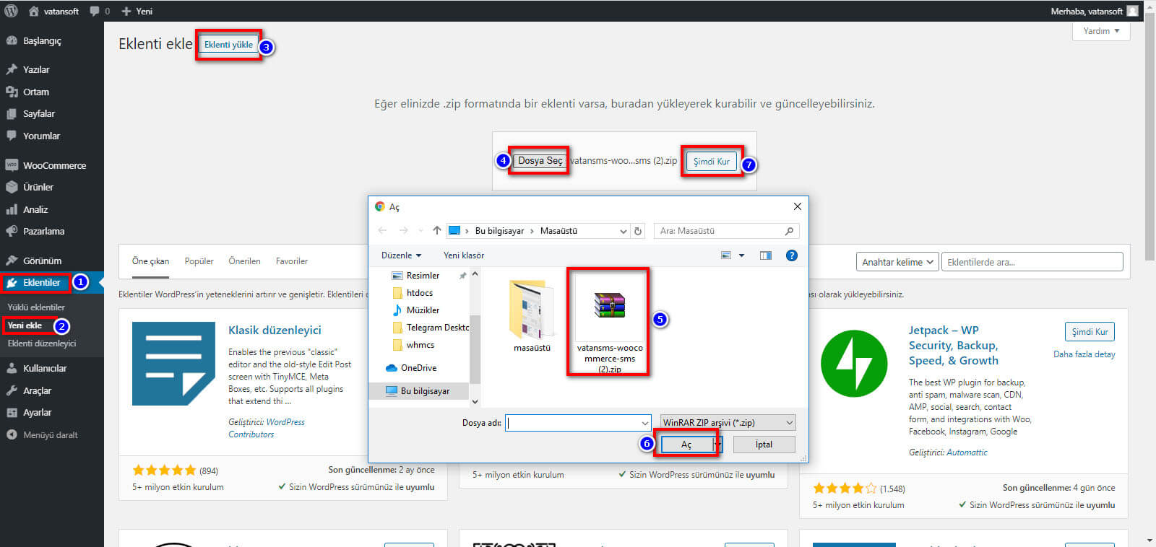The image size is (1156, 547).
Task: Click the Araçlar wrench icon
Action: click(x=12, y=390)
